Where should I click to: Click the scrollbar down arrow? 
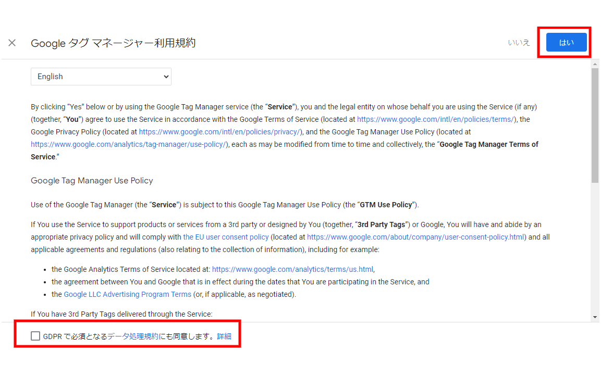point(595,317)
